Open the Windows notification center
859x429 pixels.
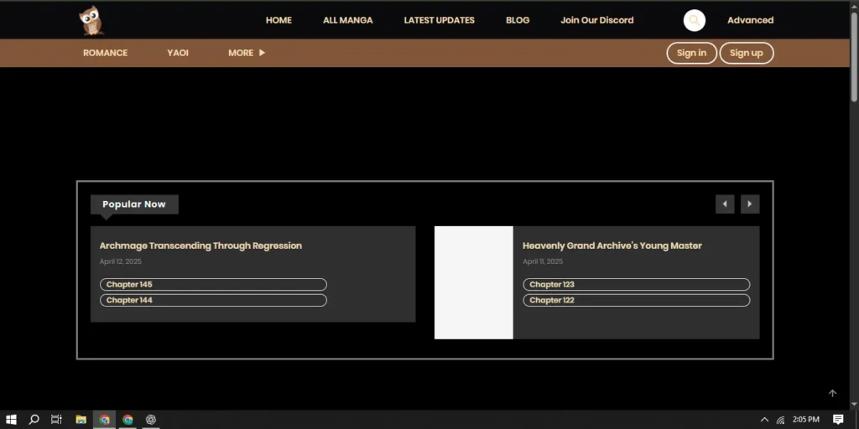click(x=837, y=420)
